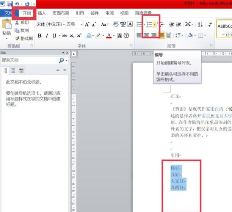Screen dimensions: 232x212
Task: Click the Sort icon in paragraph group
Action: [x=200, y=24]
